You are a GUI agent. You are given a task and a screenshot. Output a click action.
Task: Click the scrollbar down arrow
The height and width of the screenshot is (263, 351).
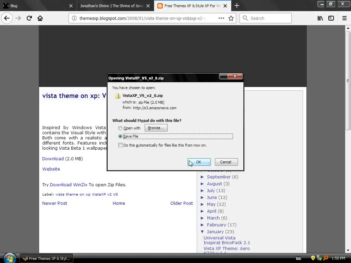[x=348, y=250]
